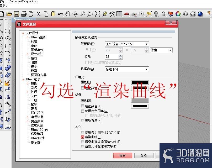The width and height of the screenshot is (212, 168).
Task: Collapse the 文件属性 tree node
Action: (x=23, y=33)
